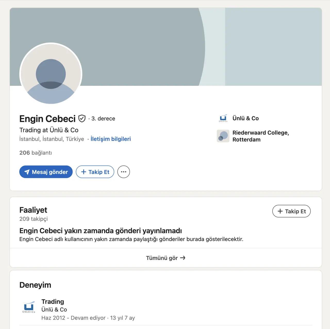
Task: Open the three-dots more actions button
Action: [x=123, y=172]
